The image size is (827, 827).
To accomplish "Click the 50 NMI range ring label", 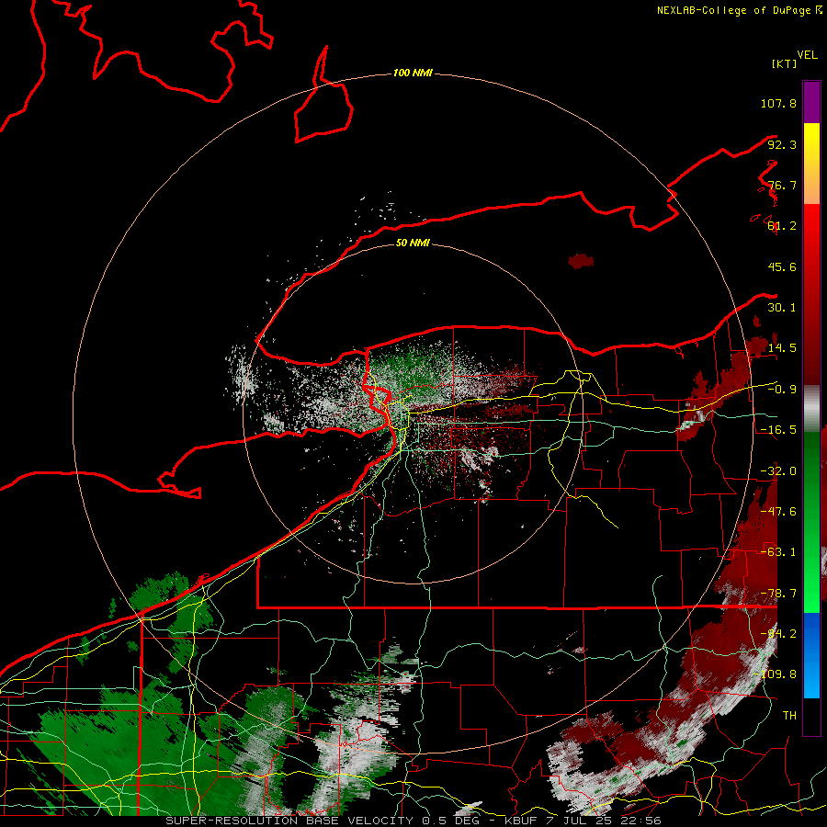I will [413, 244].
